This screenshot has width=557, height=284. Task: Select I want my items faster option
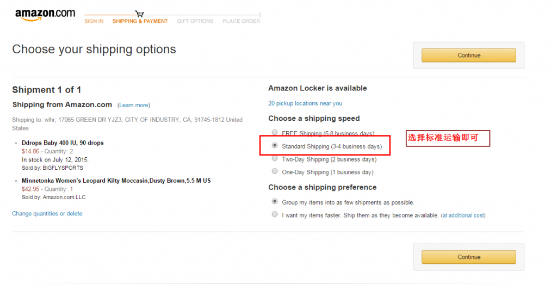pyautogui.click(x=275, y=214)
